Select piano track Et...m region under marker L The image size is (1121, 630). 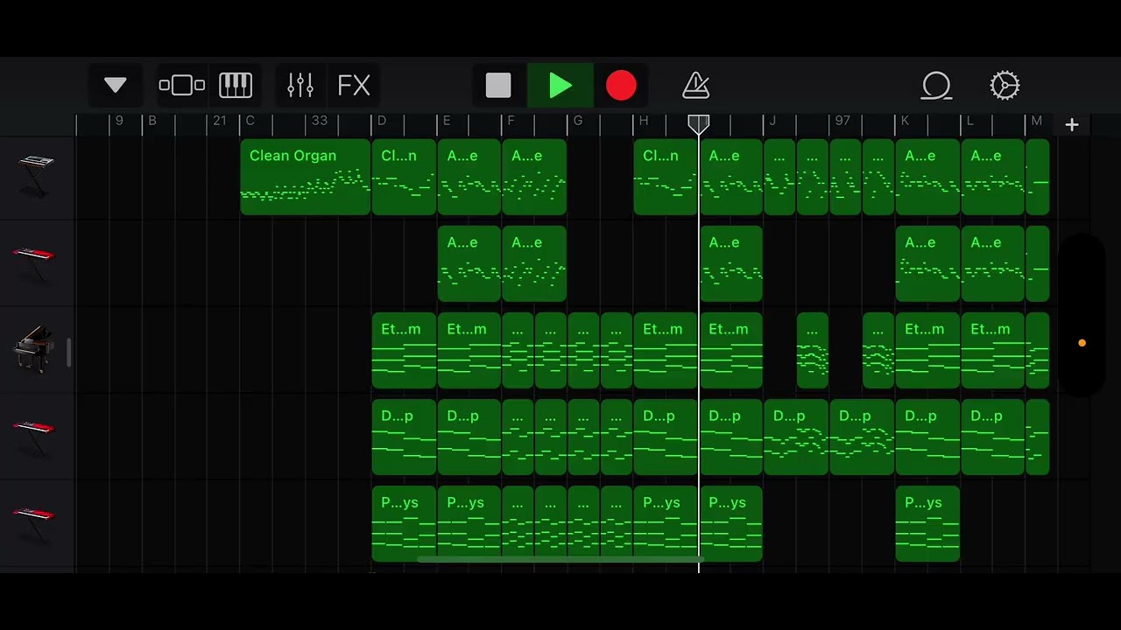pyautogui.click(x=993, y=350)
